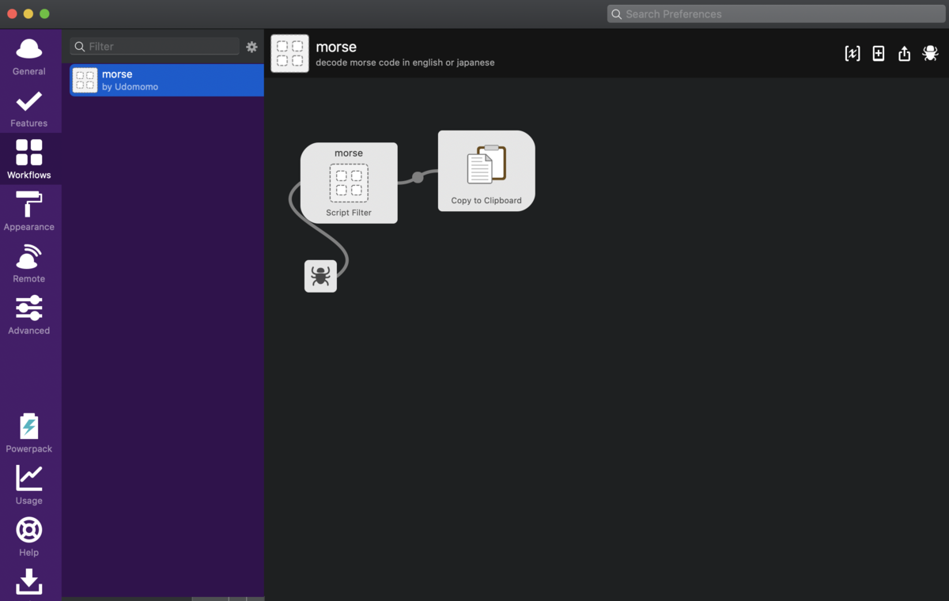949x601 pixels.
Task: Open the workflow list gear options menu
Action: click(251, 47)
